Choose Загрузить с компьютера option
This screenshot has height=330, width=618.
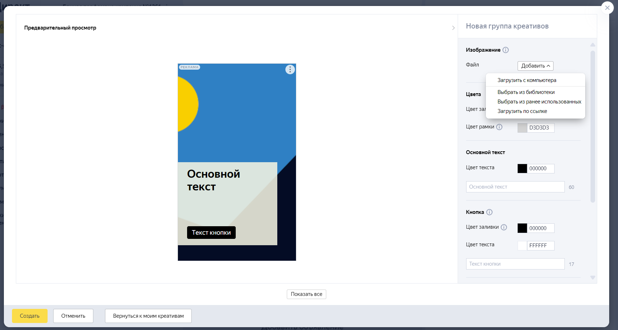(x=535, y=80)
